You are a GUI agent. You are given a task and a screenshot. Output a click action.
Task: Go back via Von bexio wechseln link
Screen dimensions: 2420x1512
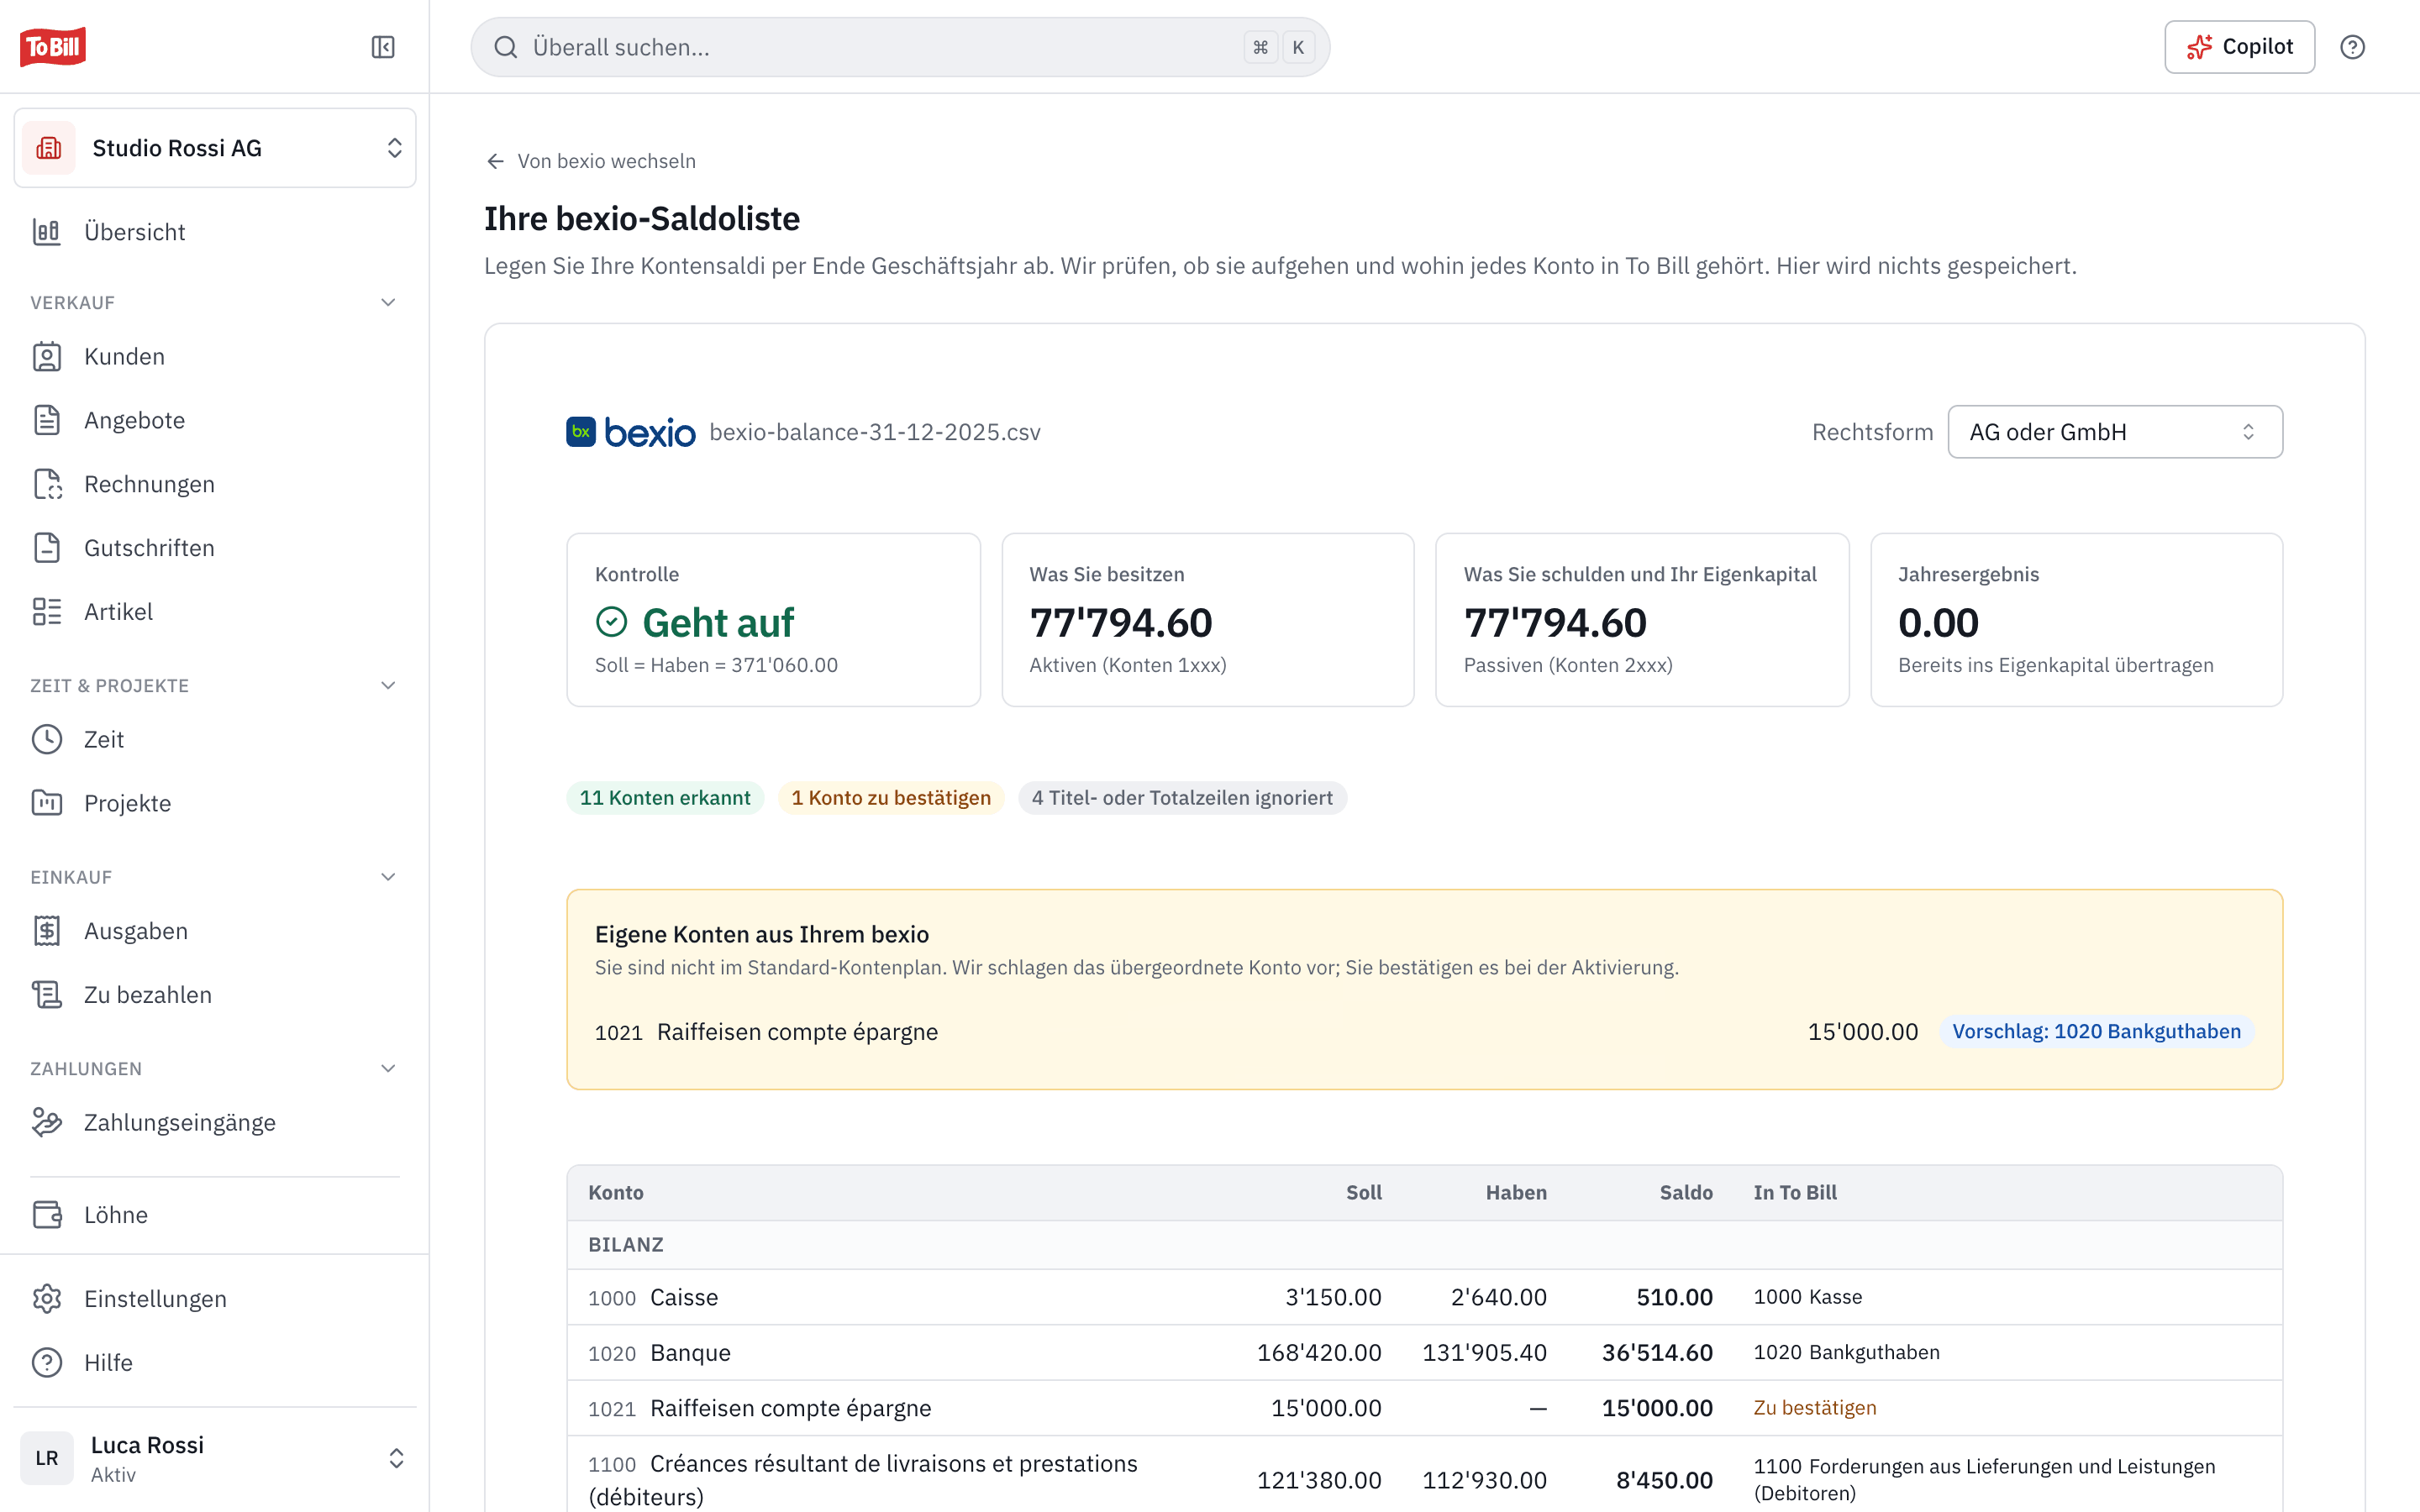[591, 161]
